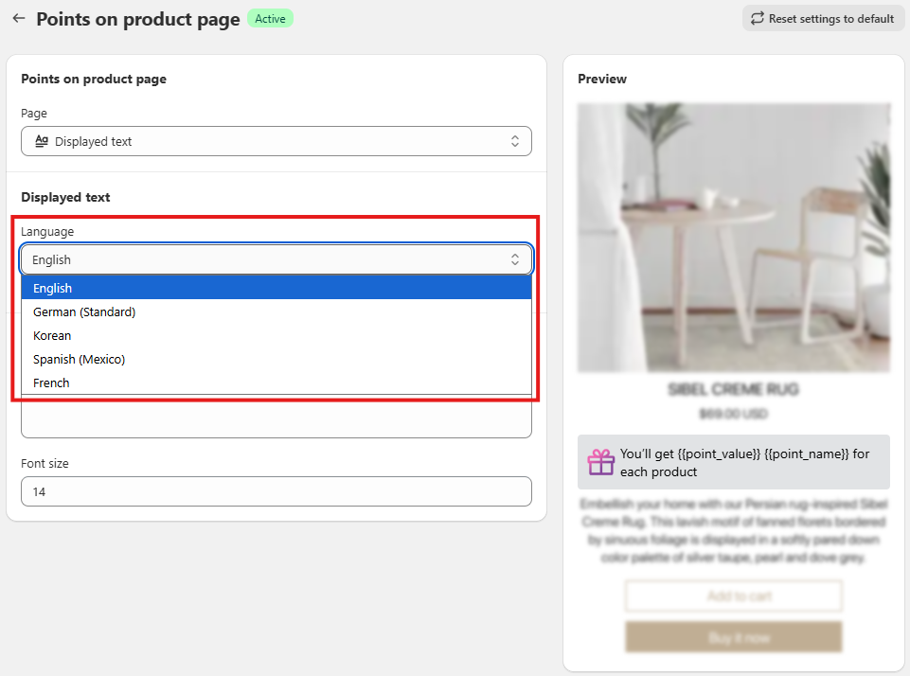Click the Page selector chevron arrows
This screenshot has width=910, height=676.
click(515, 141)
